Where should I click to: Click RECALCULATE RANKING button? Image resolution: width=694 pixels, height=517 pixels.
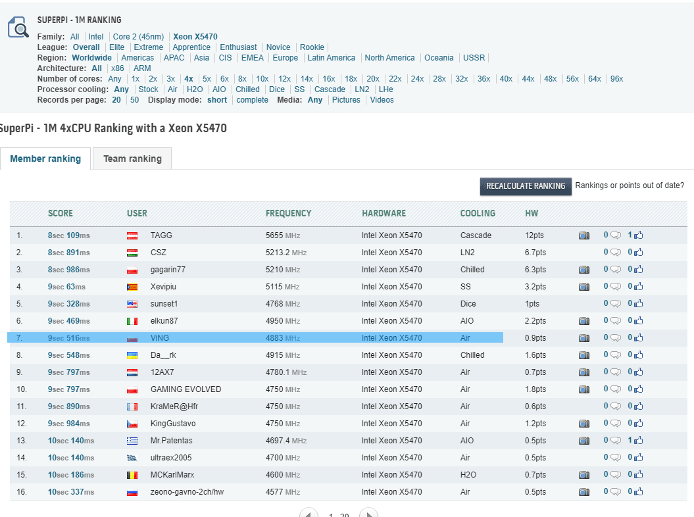(526, 186)
